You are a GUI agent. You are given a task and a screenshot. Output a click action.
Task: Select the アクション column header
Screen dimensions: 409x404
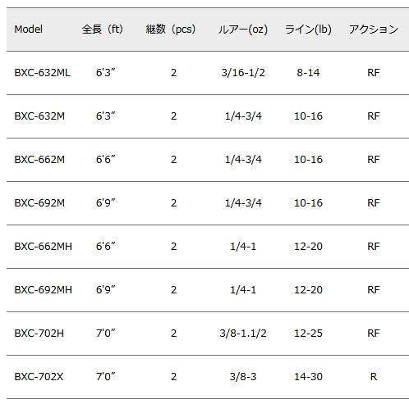(374, 29)
